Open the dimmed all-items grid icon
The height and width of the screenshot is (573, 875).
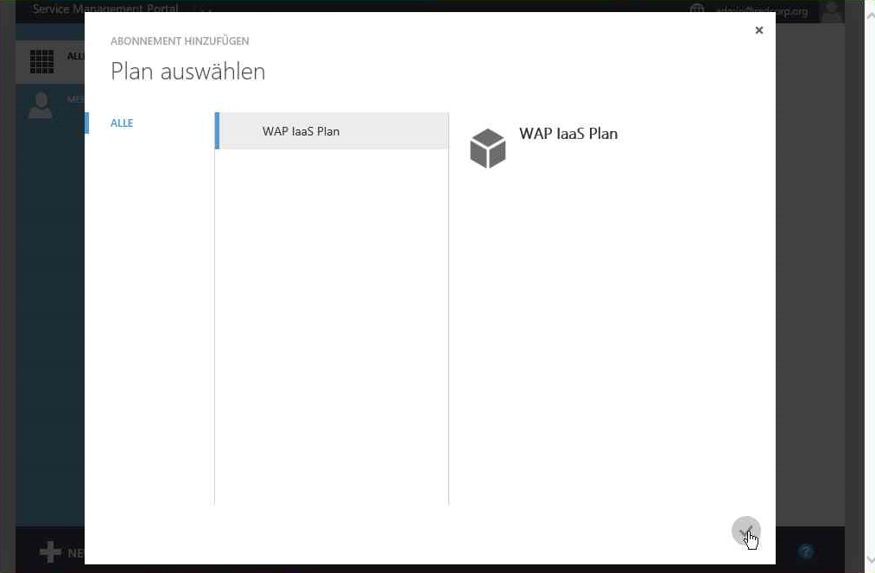point(41,61)
